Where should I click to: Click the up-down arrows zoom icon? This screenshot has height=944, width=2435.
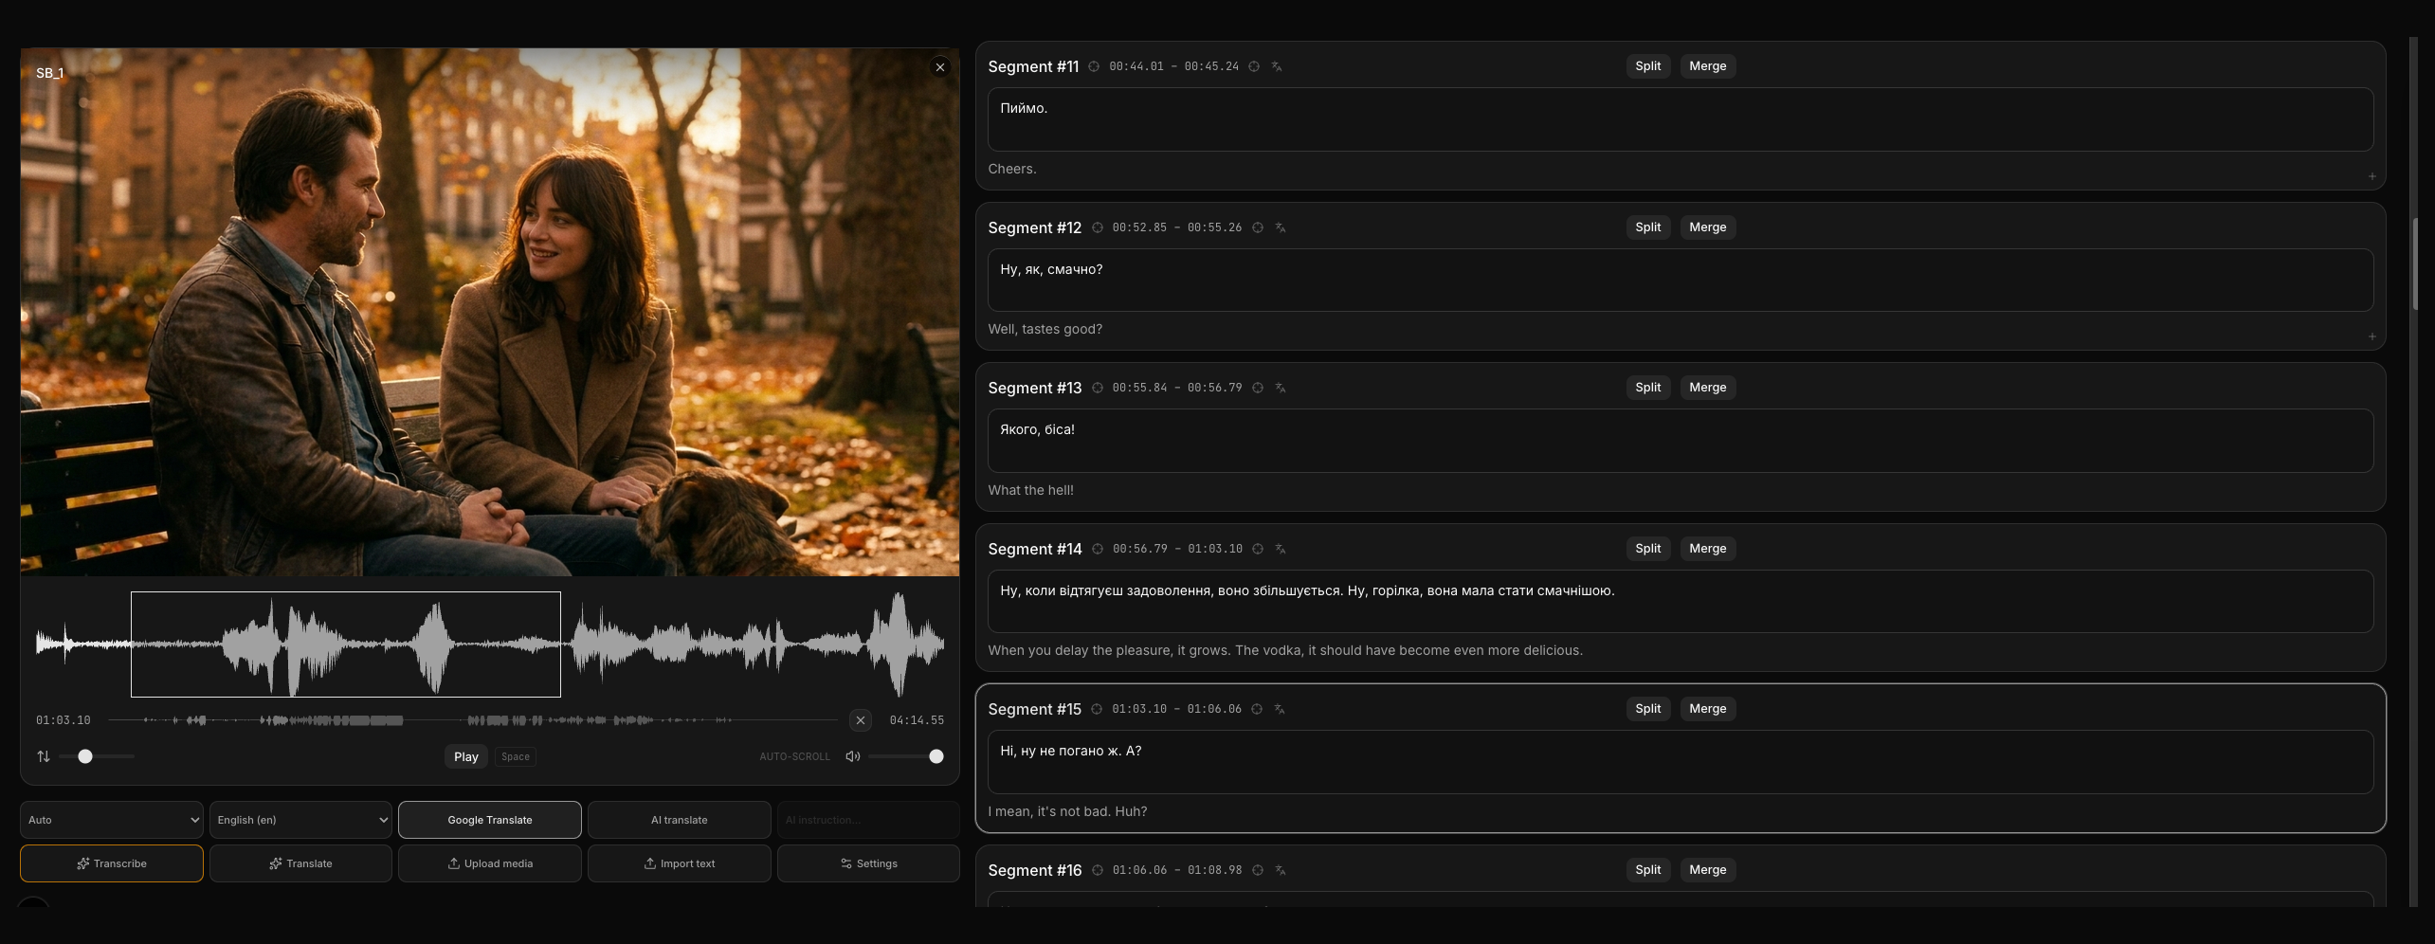(44, 756)
